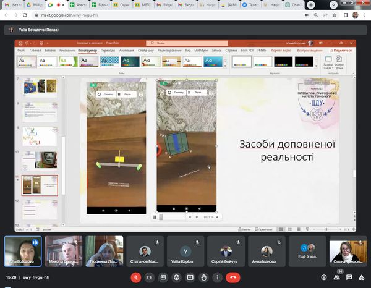Click the video progress bar under the slide
The image size is (371, 288).
[x=174, y=217]
